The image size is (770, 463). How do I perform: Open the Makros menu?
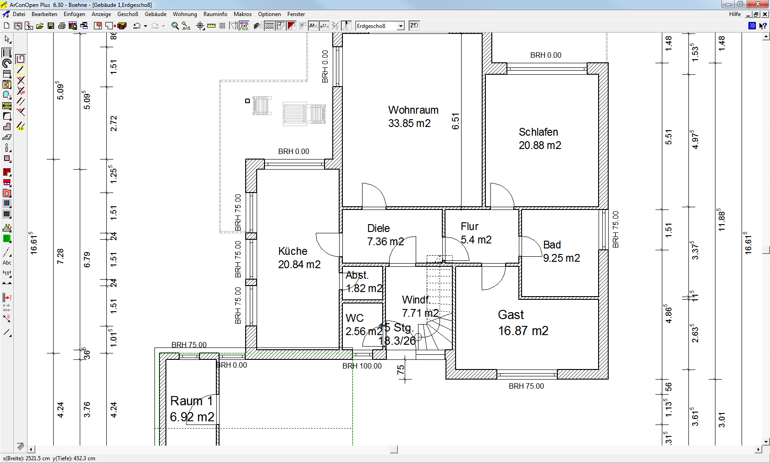[242, 14]
